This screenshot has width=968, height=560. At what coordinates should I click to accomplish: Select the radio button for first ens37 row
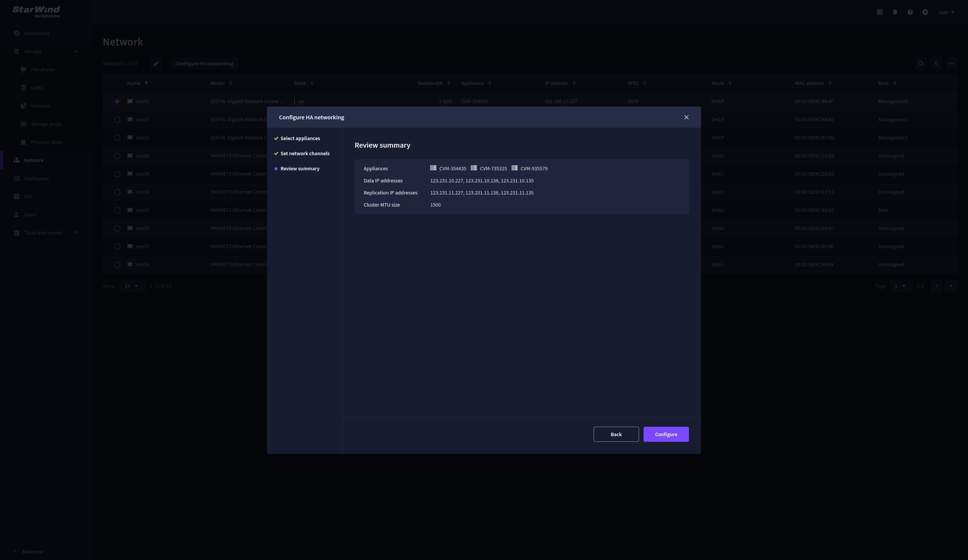coord(117,210)
